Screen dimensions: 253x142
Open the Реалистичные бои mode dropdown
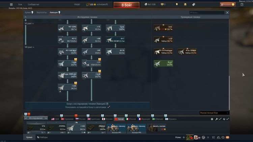[214, 113]
